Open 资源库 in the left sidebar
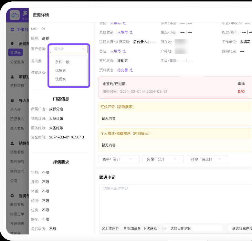252x241 pixels. tap(15, 53)
